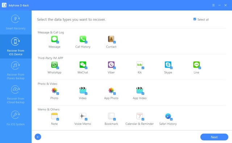Screen dimensions: 232x143
Task: Switch to Smart Recovery mode
Action: pyautogui.click(x=16, y=22)
